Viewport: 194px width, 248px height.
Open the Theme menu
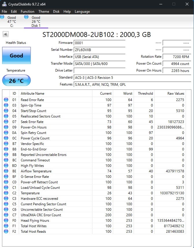(44, 11)
